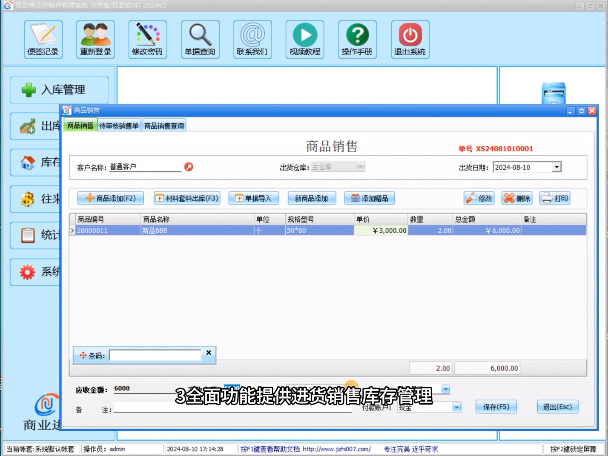Click the 库存 house icon in sidebar
This screenshot has height=456, width=608.
pos(28,162)
